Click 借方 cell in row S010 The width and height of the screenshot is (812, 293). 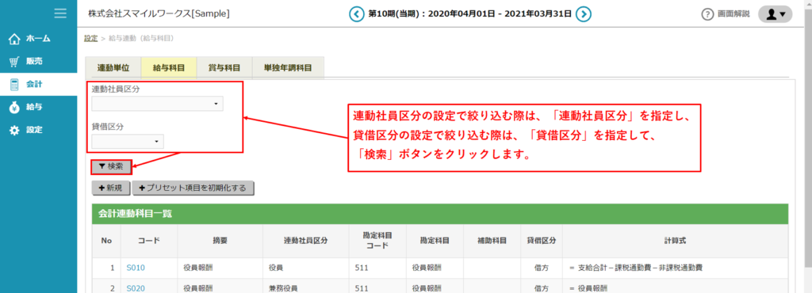point(542,268)
